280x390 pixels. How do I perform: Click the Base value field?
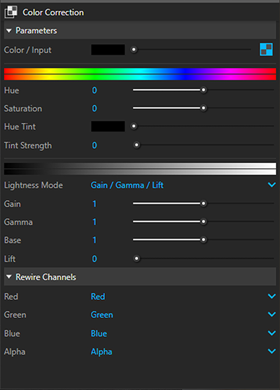(95, 240)
